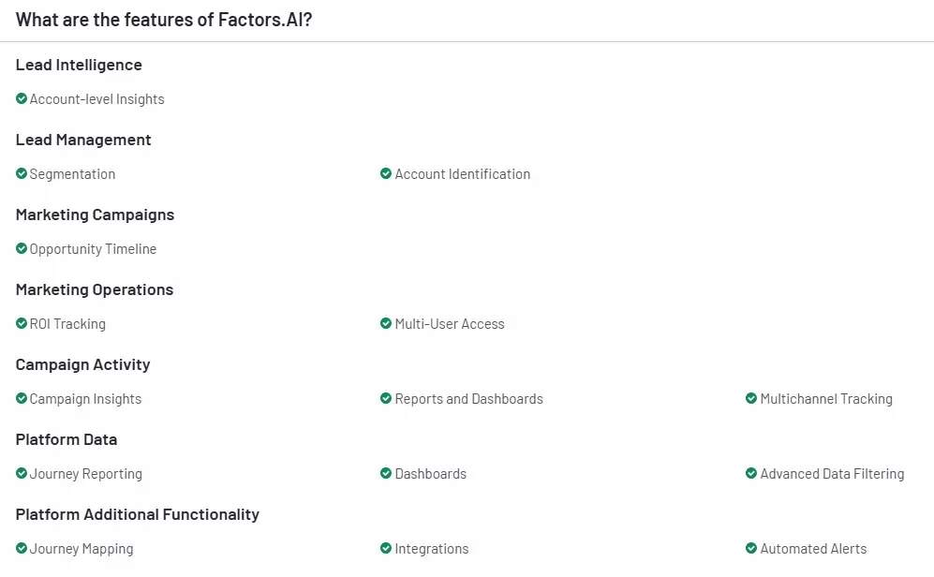Select the Campaign Insights feature text

(86, 399)
